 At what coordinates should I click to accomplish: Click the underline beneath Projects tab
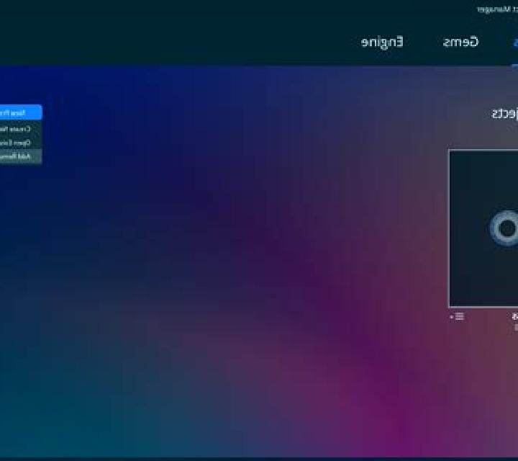(x=515, y=66)
